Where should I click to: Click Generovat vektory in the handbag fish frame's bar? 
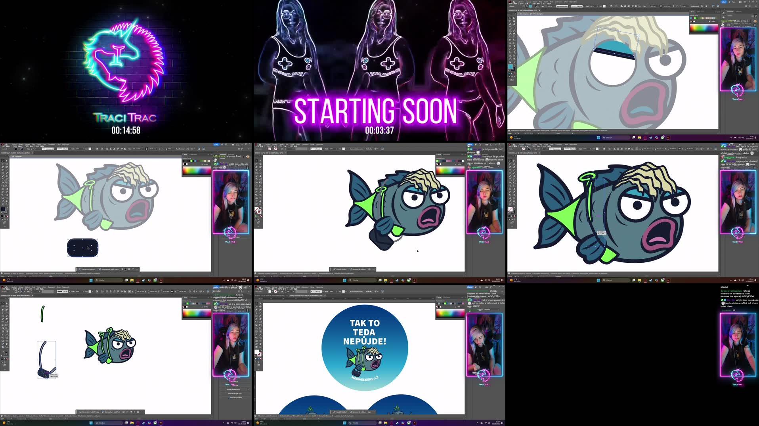click(x=358, y=269)
